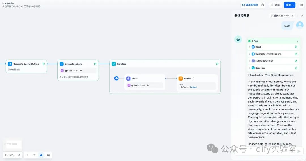Click the zoom out magnifier icon
306x161 pixels.
(7, 155)
